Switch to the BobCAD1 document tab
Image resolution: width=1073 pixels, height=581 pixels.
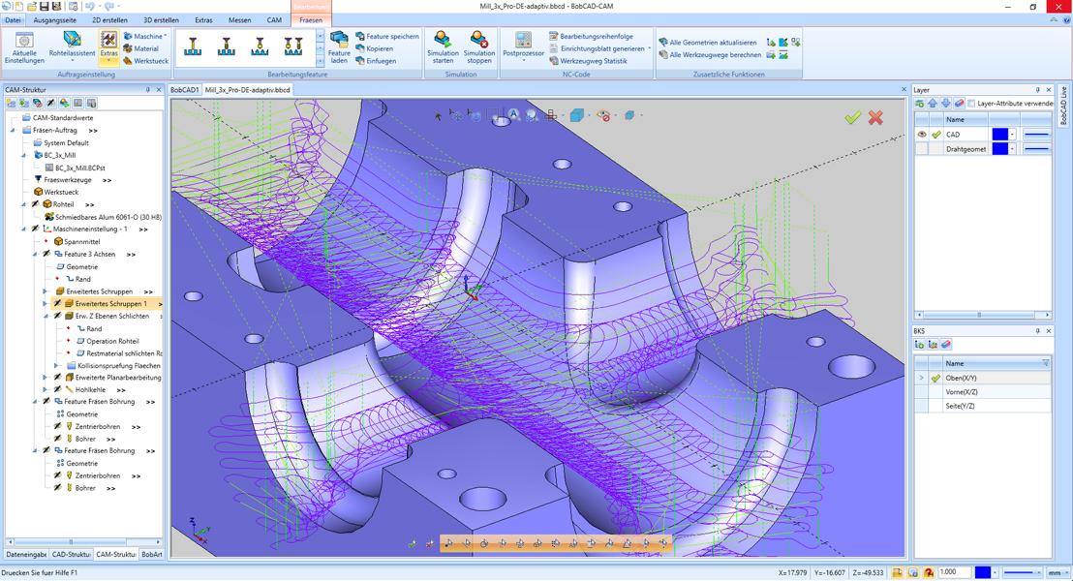coord(185,90)
